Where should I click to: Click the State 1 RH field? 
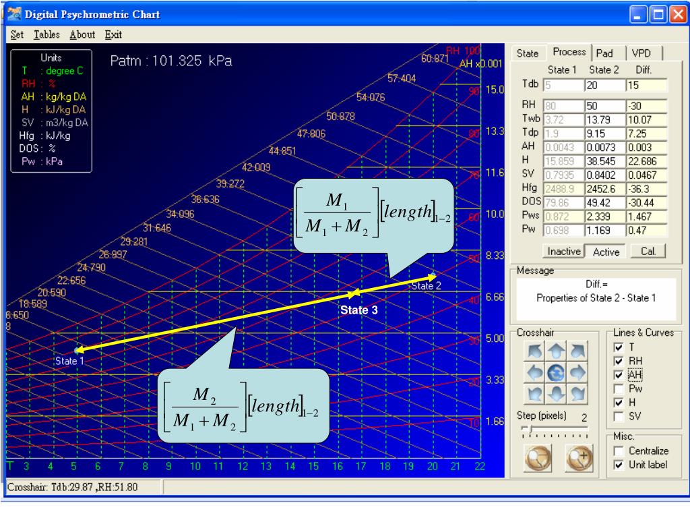point(564,106)
